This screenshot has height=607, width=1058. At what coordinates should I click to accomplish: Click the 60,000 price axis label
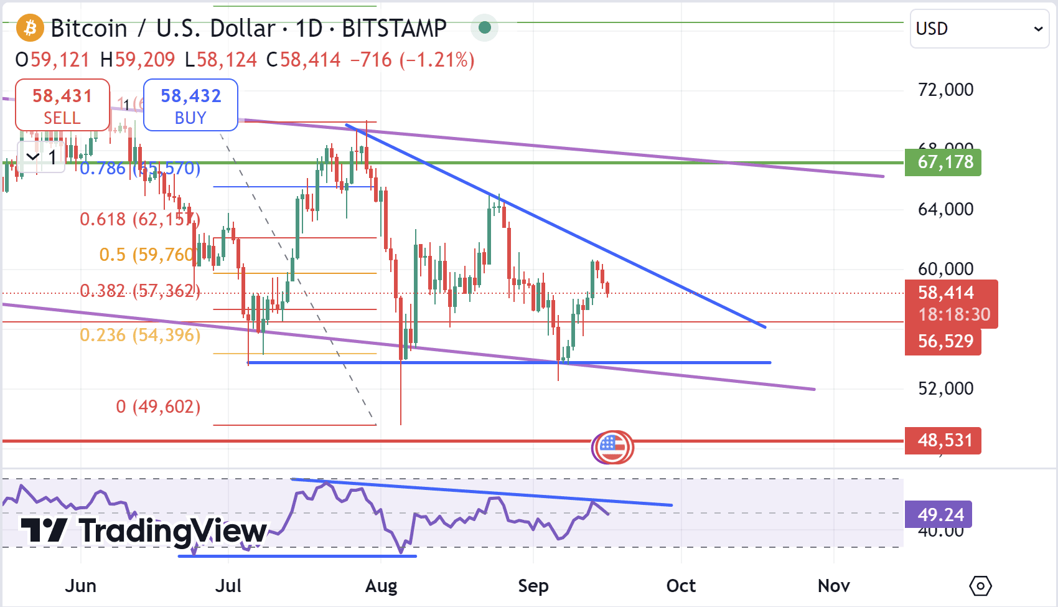click(x=946, y=270)
